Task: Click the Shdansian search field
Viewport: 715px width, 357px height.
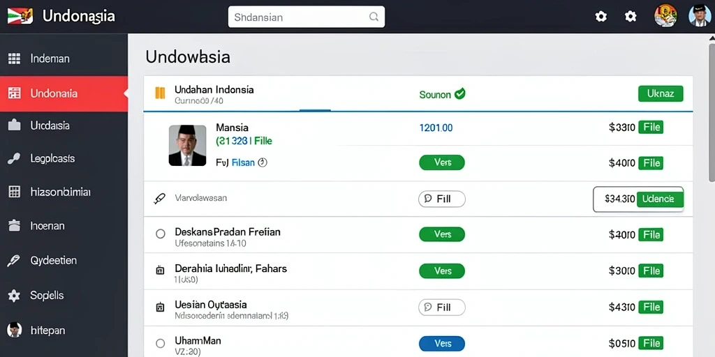Action: pyautogui.click(x=307, y=17)
